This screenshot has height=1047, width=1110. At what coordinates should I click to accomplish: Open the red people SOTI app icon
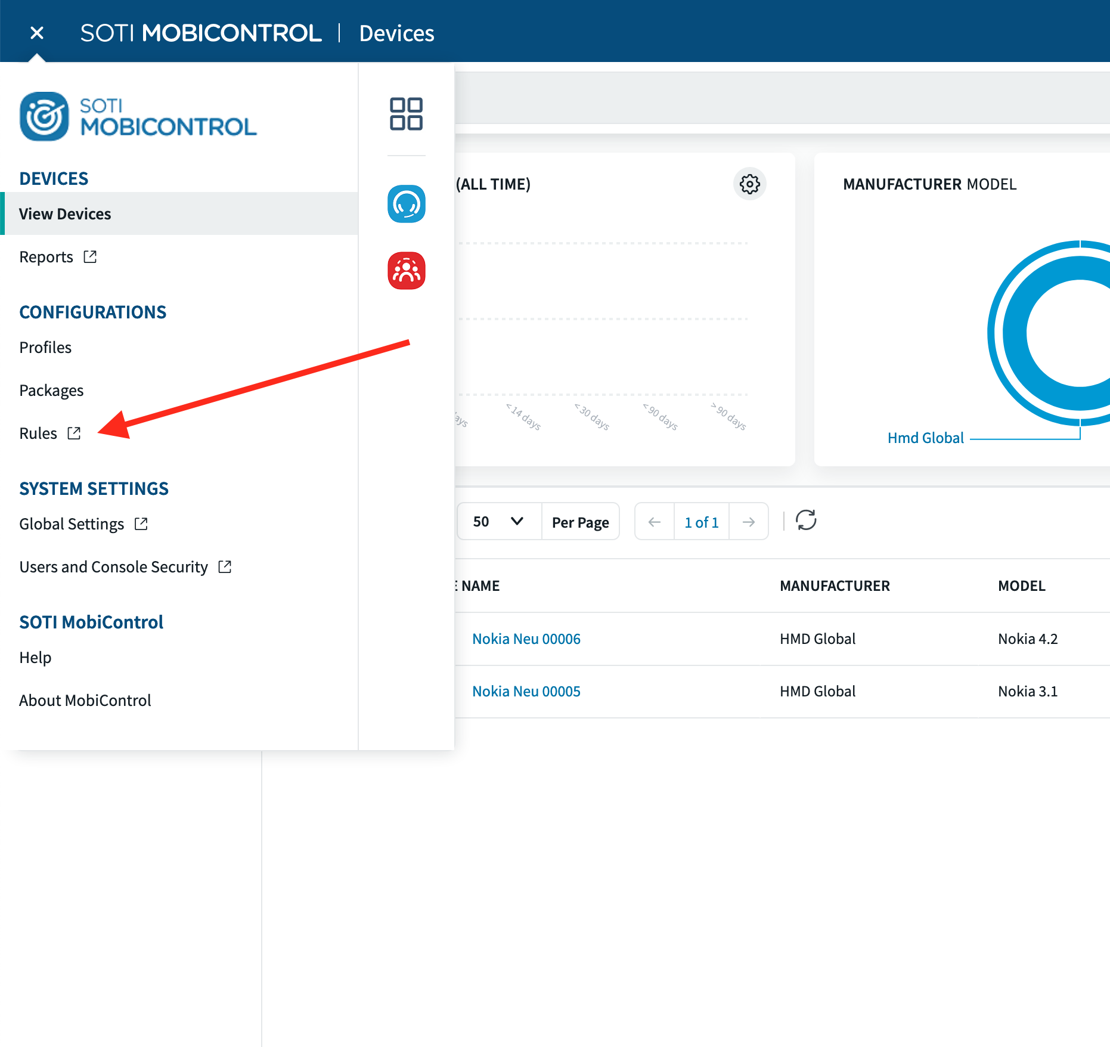coord(406,271)
